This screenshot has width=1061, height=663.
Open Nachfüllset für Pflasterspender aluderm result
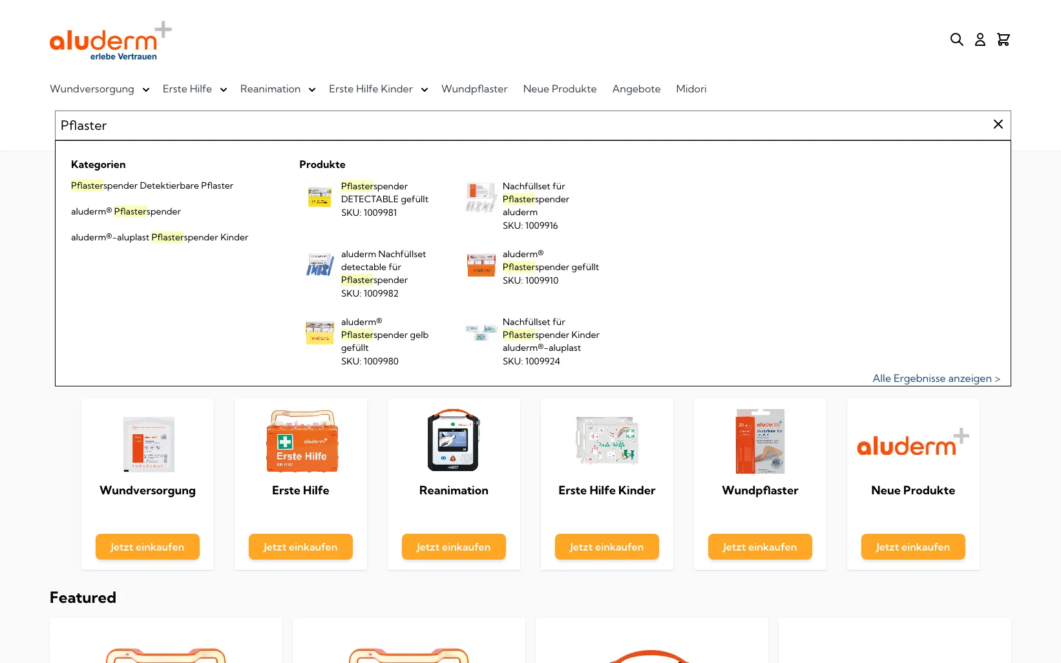pyautogui.click(x=536, y=199)
